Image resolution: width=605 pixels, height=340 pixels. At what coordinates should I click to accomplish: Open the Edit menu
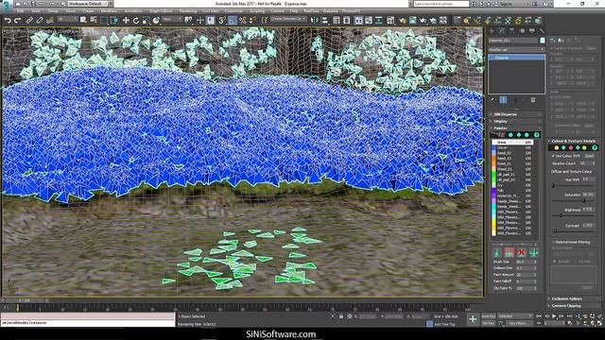(20, 11)
